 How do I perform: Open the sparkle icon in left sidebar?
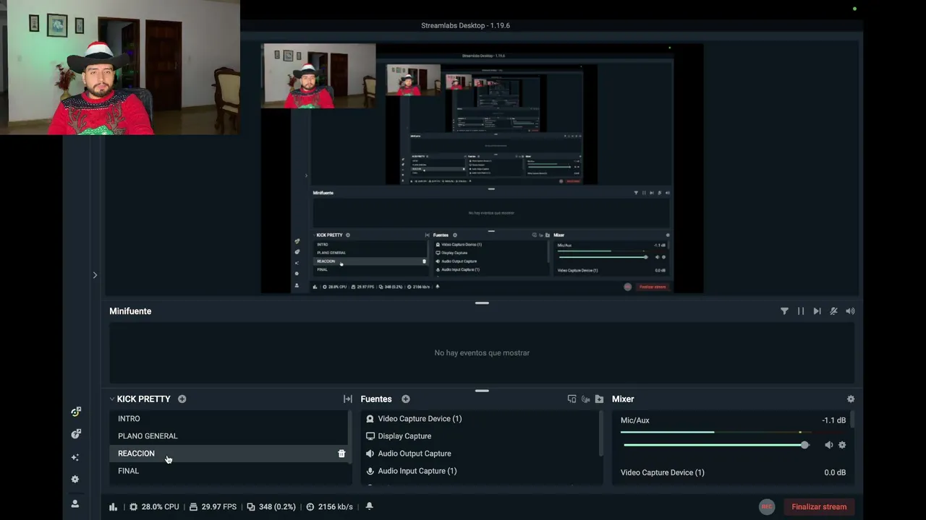75,457
